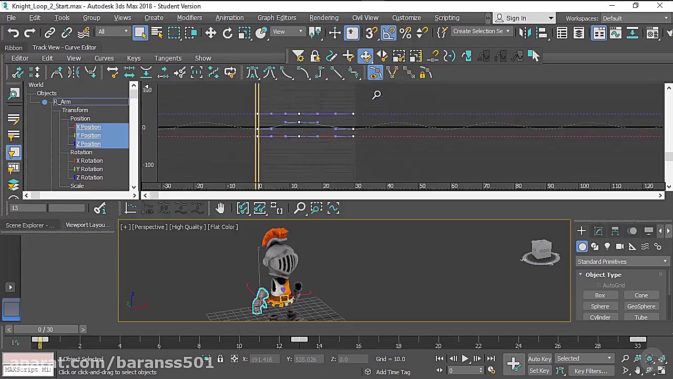The width and height of the screenshot is (673, 379).
Task: Open the Tangents menu in Track View
Action: pyautogui.click(x=168, y=58)
